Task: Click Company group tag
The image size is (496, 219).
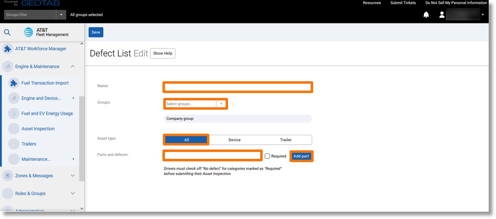Action: pyautogui.click(x=238, y=119)
